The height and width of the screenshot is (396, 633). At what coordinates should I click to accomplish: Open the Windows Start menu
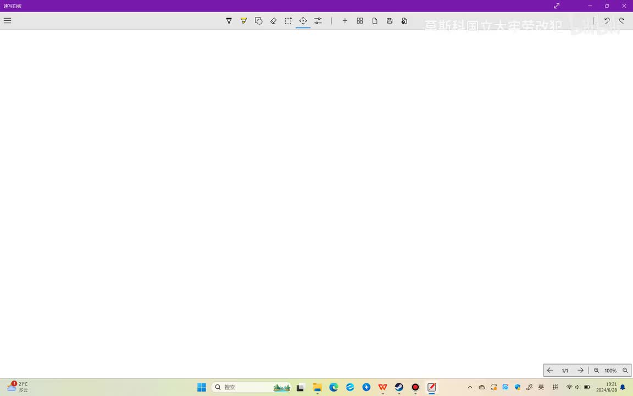[x=202, y=387]
